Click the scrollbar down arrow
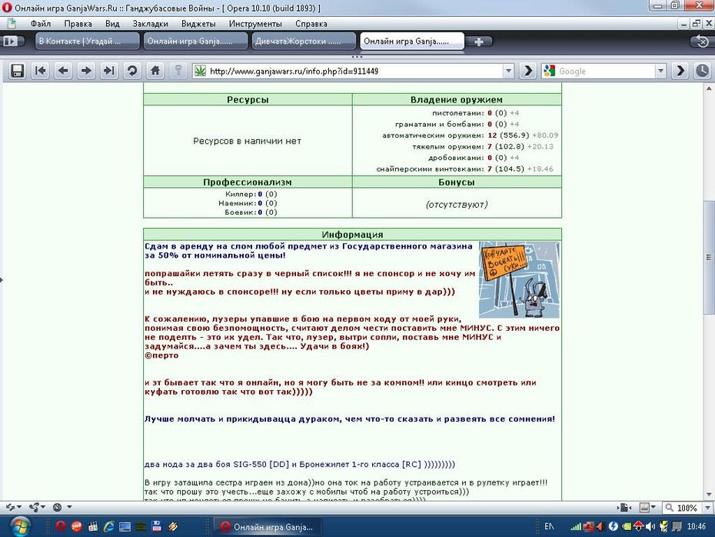715x537 pixels. [x=709, y=495]
